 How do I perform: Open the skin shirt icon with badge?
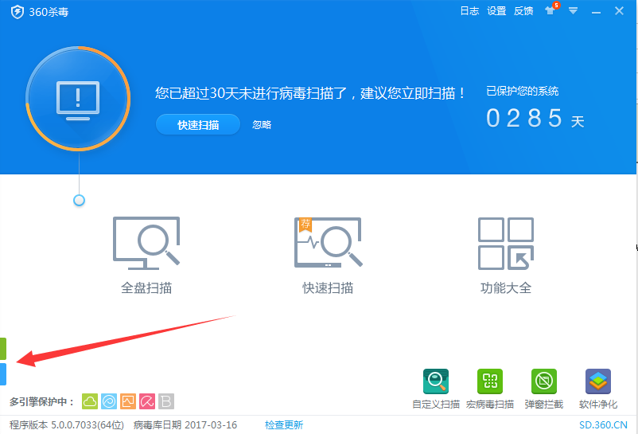pyautogui.click(x=551, y=10)
